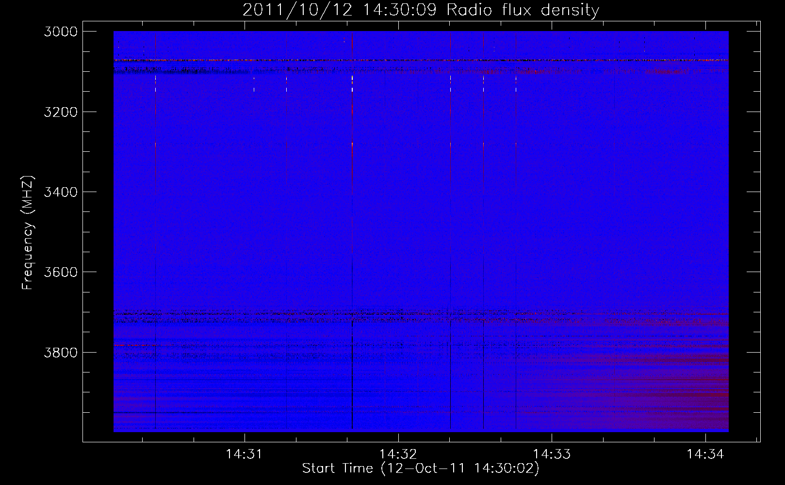This screenshot has width=785, height=485.
Task: Click the plot title '2011/10/12 14:30:09 Radio flux density'
Action: (421, 10)
